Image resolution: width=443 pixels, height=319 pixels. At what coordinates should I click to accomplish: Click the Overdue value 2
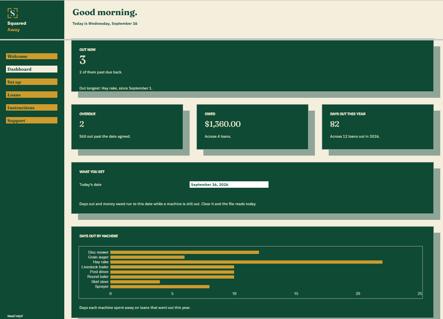(x=82, y=124)
